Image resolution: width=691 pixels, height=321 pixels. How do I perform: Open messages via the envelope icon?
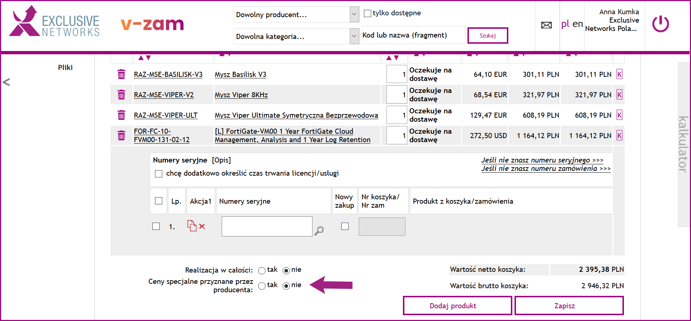click(x=546, y=25)
